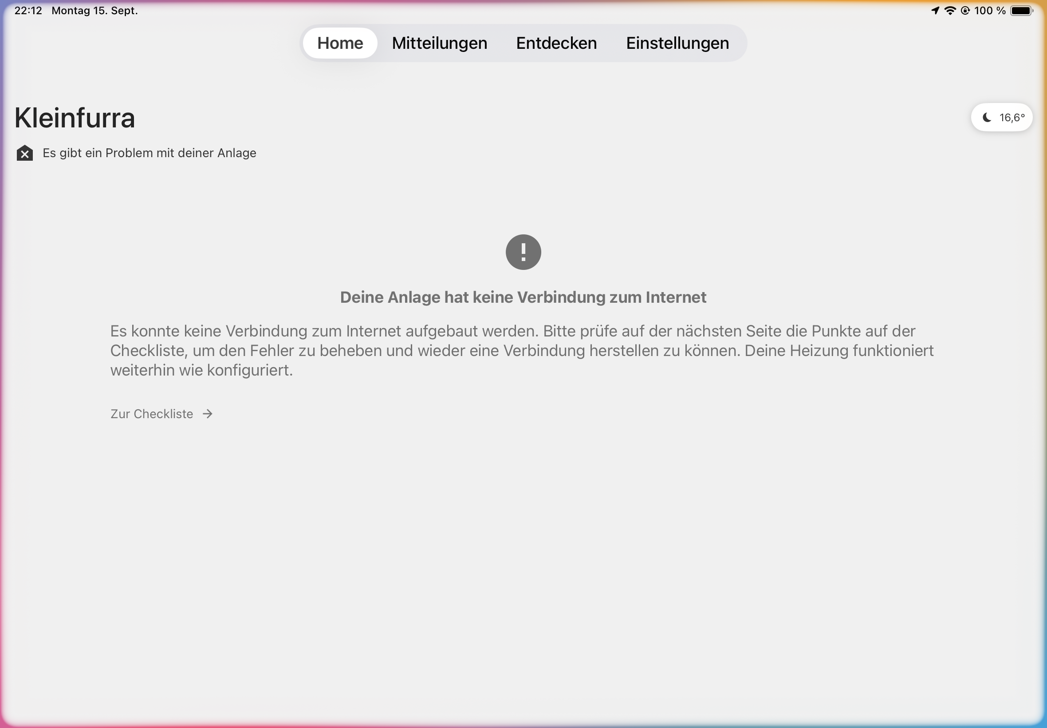Click the Kleinfurra location title

pyautogui.click(x=75, y=118)
